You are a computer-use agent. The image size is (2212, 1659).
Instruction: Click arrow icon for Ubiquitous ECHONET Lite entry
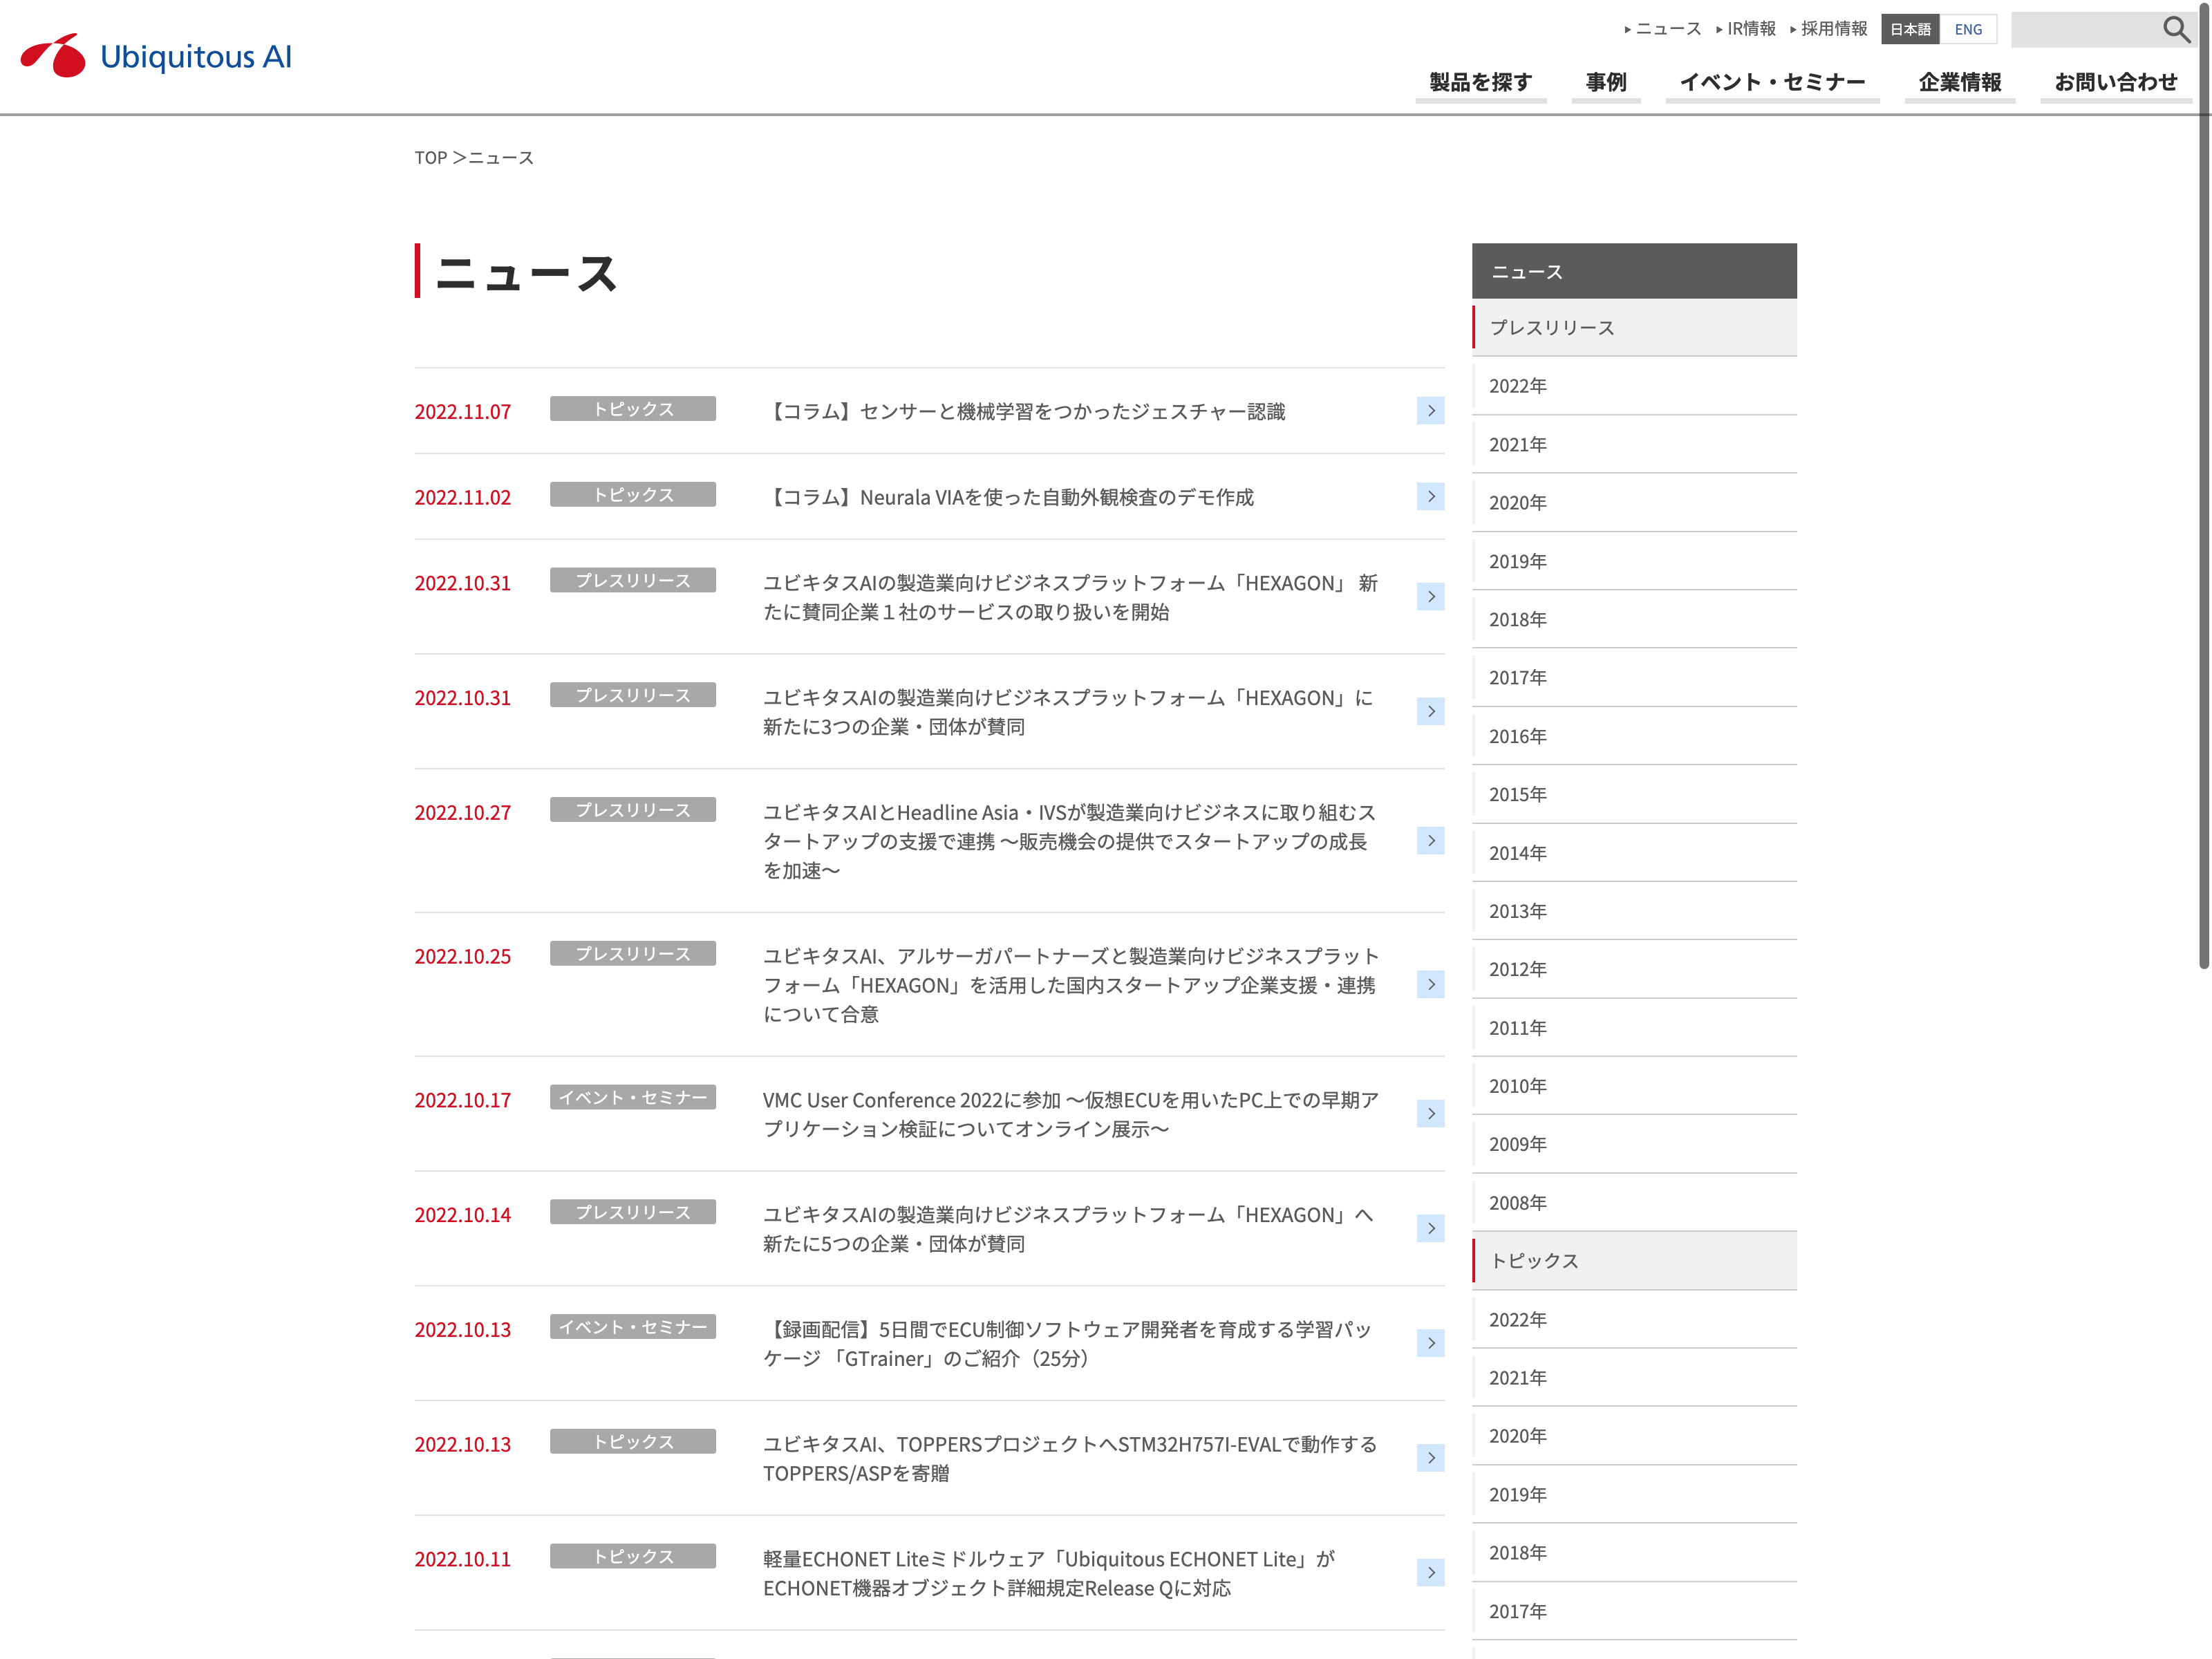(x=1430, y=1573)
